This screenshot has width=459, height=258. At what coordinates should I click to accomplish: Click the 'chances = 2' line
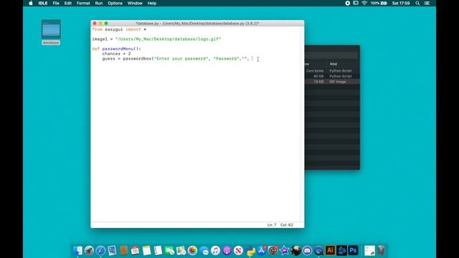tap(116, 54)
